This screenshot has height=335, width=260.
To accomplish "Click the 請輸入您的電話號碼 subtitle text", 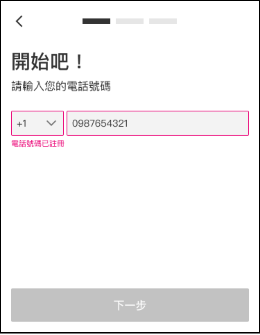I will click(x=61, y=86).
